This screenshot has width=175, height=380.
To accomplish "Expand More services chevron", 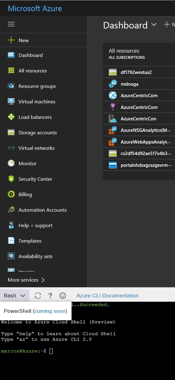I will (x=43, y=280).
